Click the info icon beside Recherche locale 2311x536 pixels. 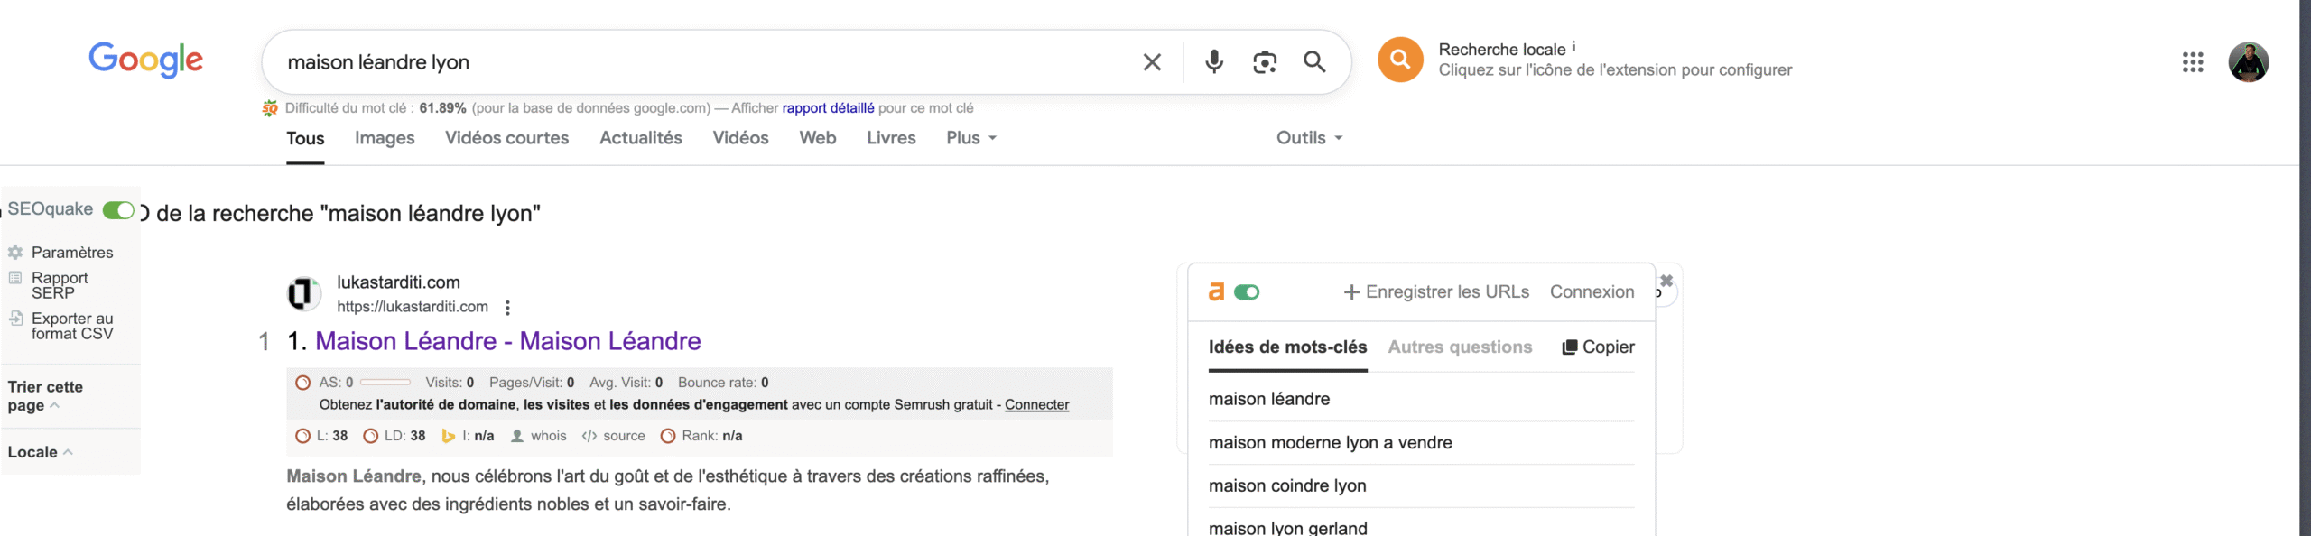[x=1573, y=45]
